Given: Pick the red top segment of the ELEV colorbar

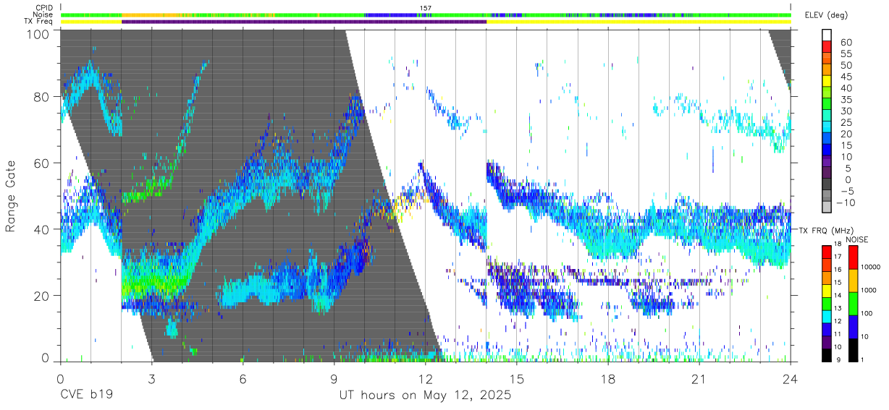Looking at the screenshot, I should pyautogui.click(x=827, y=47).
